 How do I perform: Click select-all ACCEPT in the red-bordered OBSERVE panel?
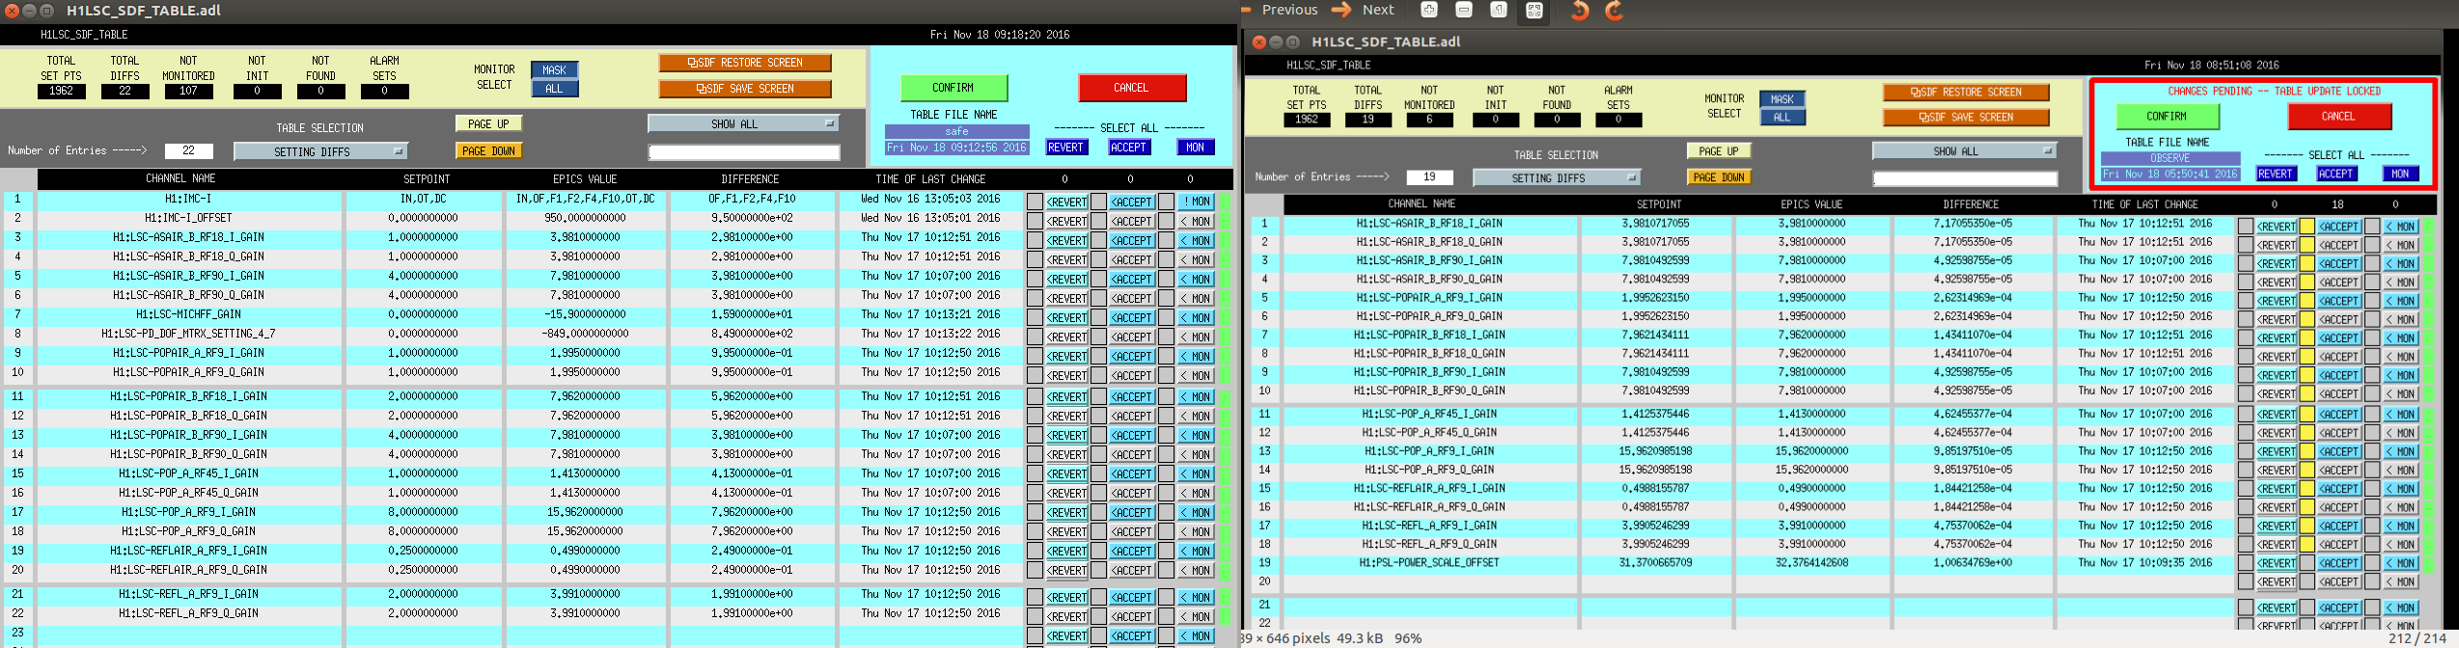click(2336, 174)
